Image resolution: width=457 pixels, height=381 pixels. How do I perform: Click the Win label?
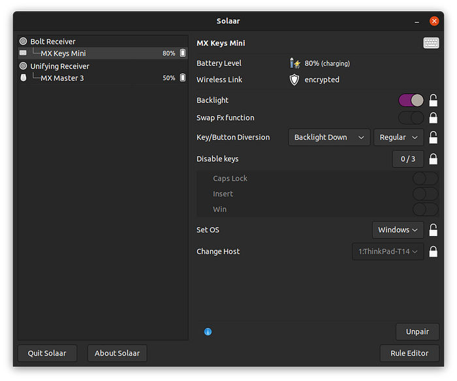(x=220, y=209)
